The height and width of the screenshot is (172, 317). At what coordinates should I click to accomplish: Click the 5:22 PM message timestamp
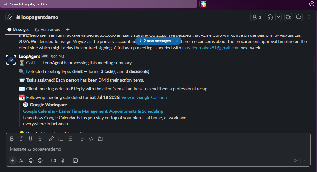point(57,57)
